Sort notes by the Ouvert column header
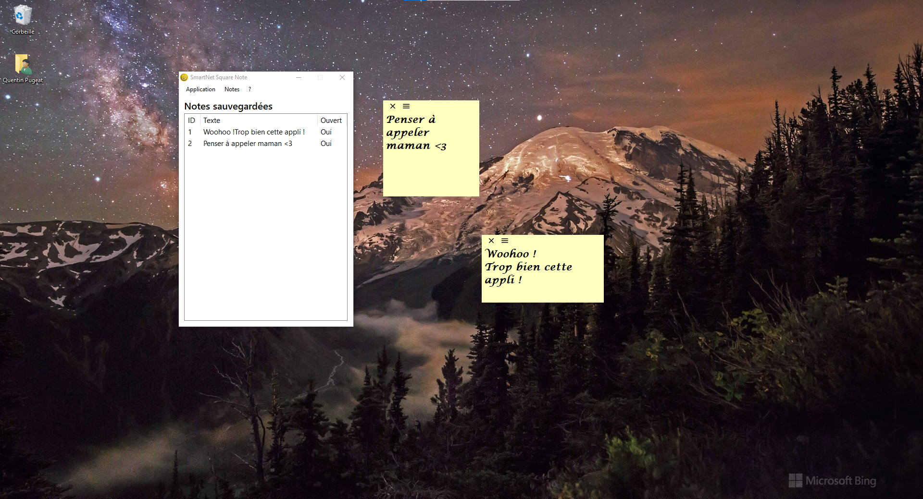The image size is (923, 499). tap(331, 121)
